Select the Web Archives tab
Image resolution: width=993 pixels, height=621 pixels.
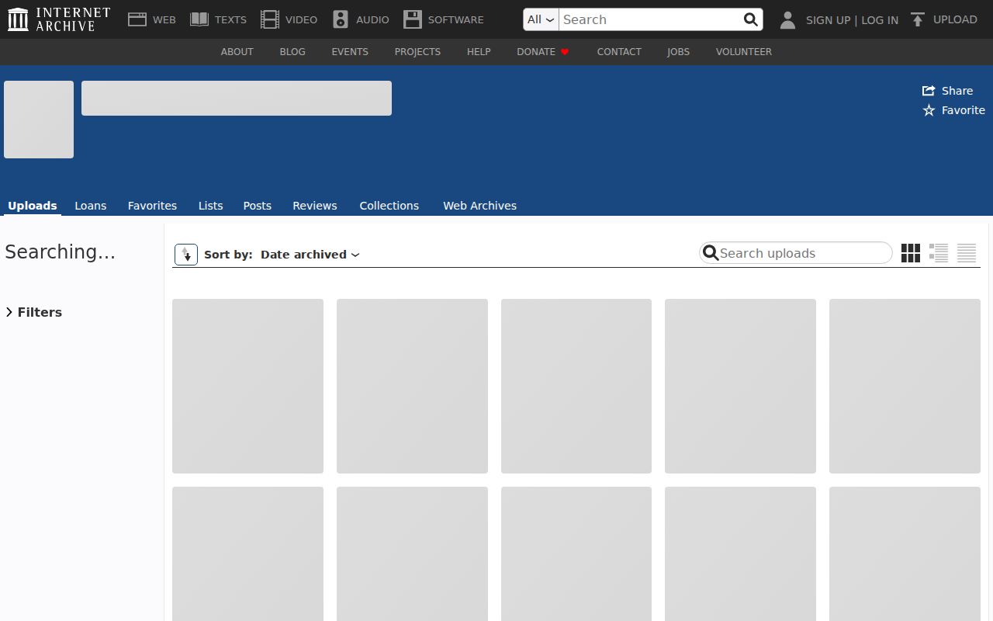[x=479, y=206]
